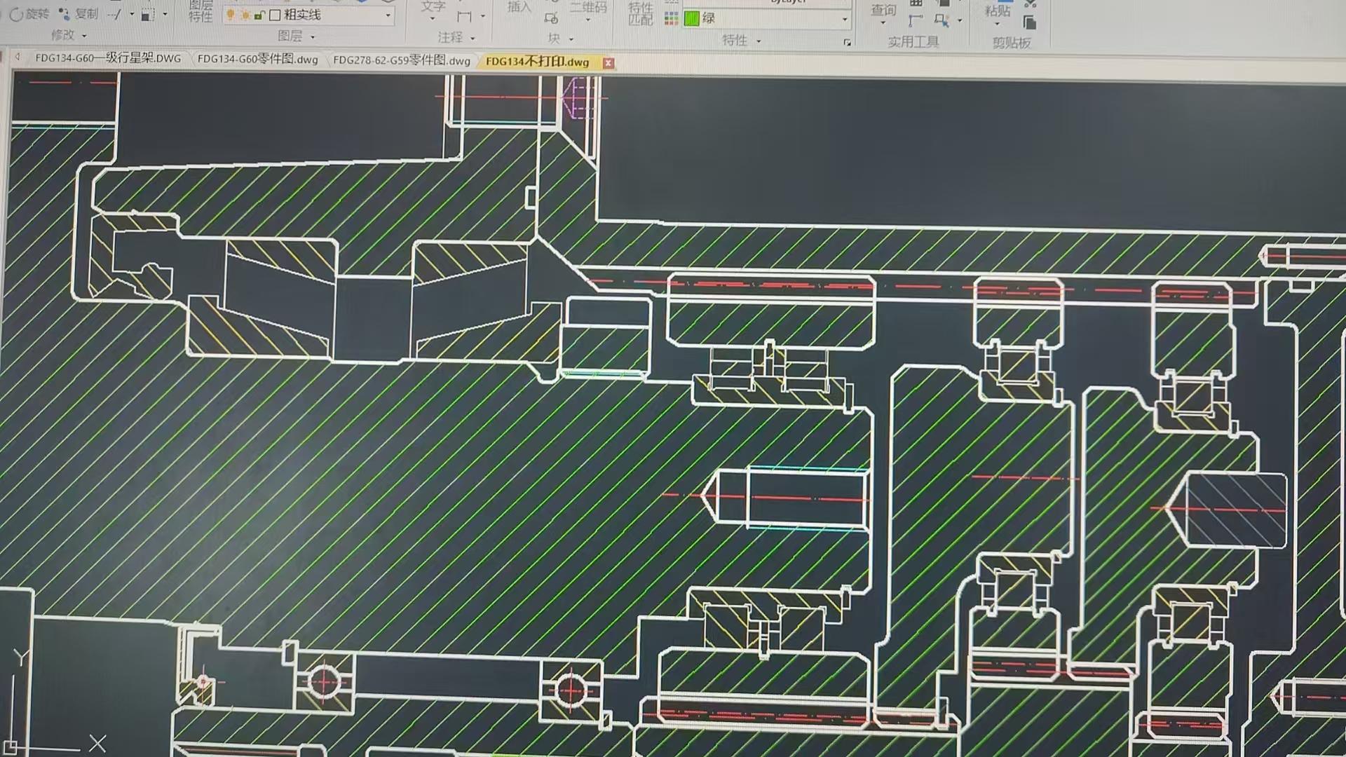Screen dimensions: 1346x757
Task: Open the 粗实线 layer dropdown list
Action: [388, 15]
